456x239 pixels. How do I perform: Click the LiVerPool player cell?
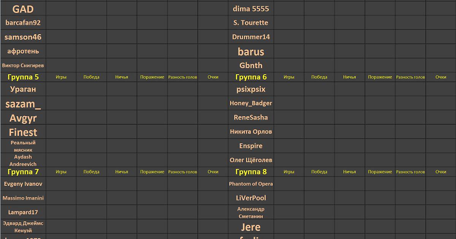[x=251, y=198]
